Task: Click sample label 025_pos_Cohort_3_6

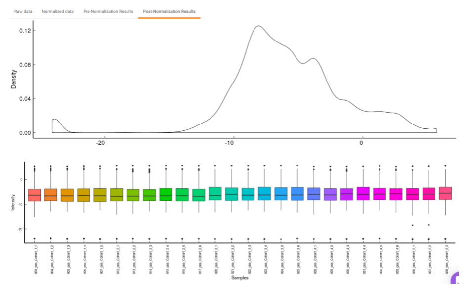Action: coord(299,260)
